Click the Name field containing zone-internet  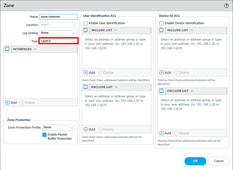[58, 17]
